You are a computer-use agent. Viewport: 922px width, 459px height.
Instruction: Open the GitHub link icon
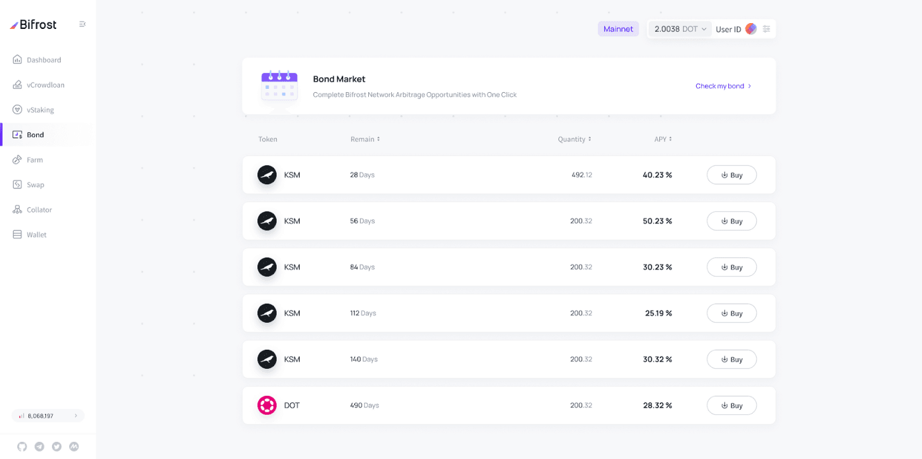click(x=22, y=446)
